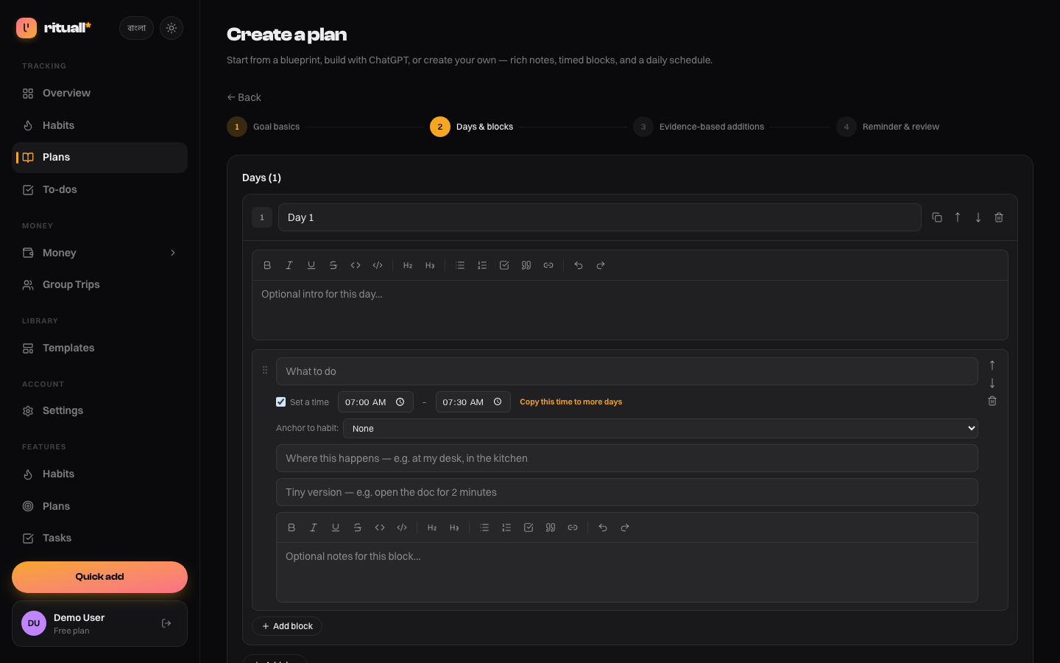The height and width of the screenshot is (663, 1060).
Task: Duplicate Day 1 with the copy icon
Action: point(937,217)
